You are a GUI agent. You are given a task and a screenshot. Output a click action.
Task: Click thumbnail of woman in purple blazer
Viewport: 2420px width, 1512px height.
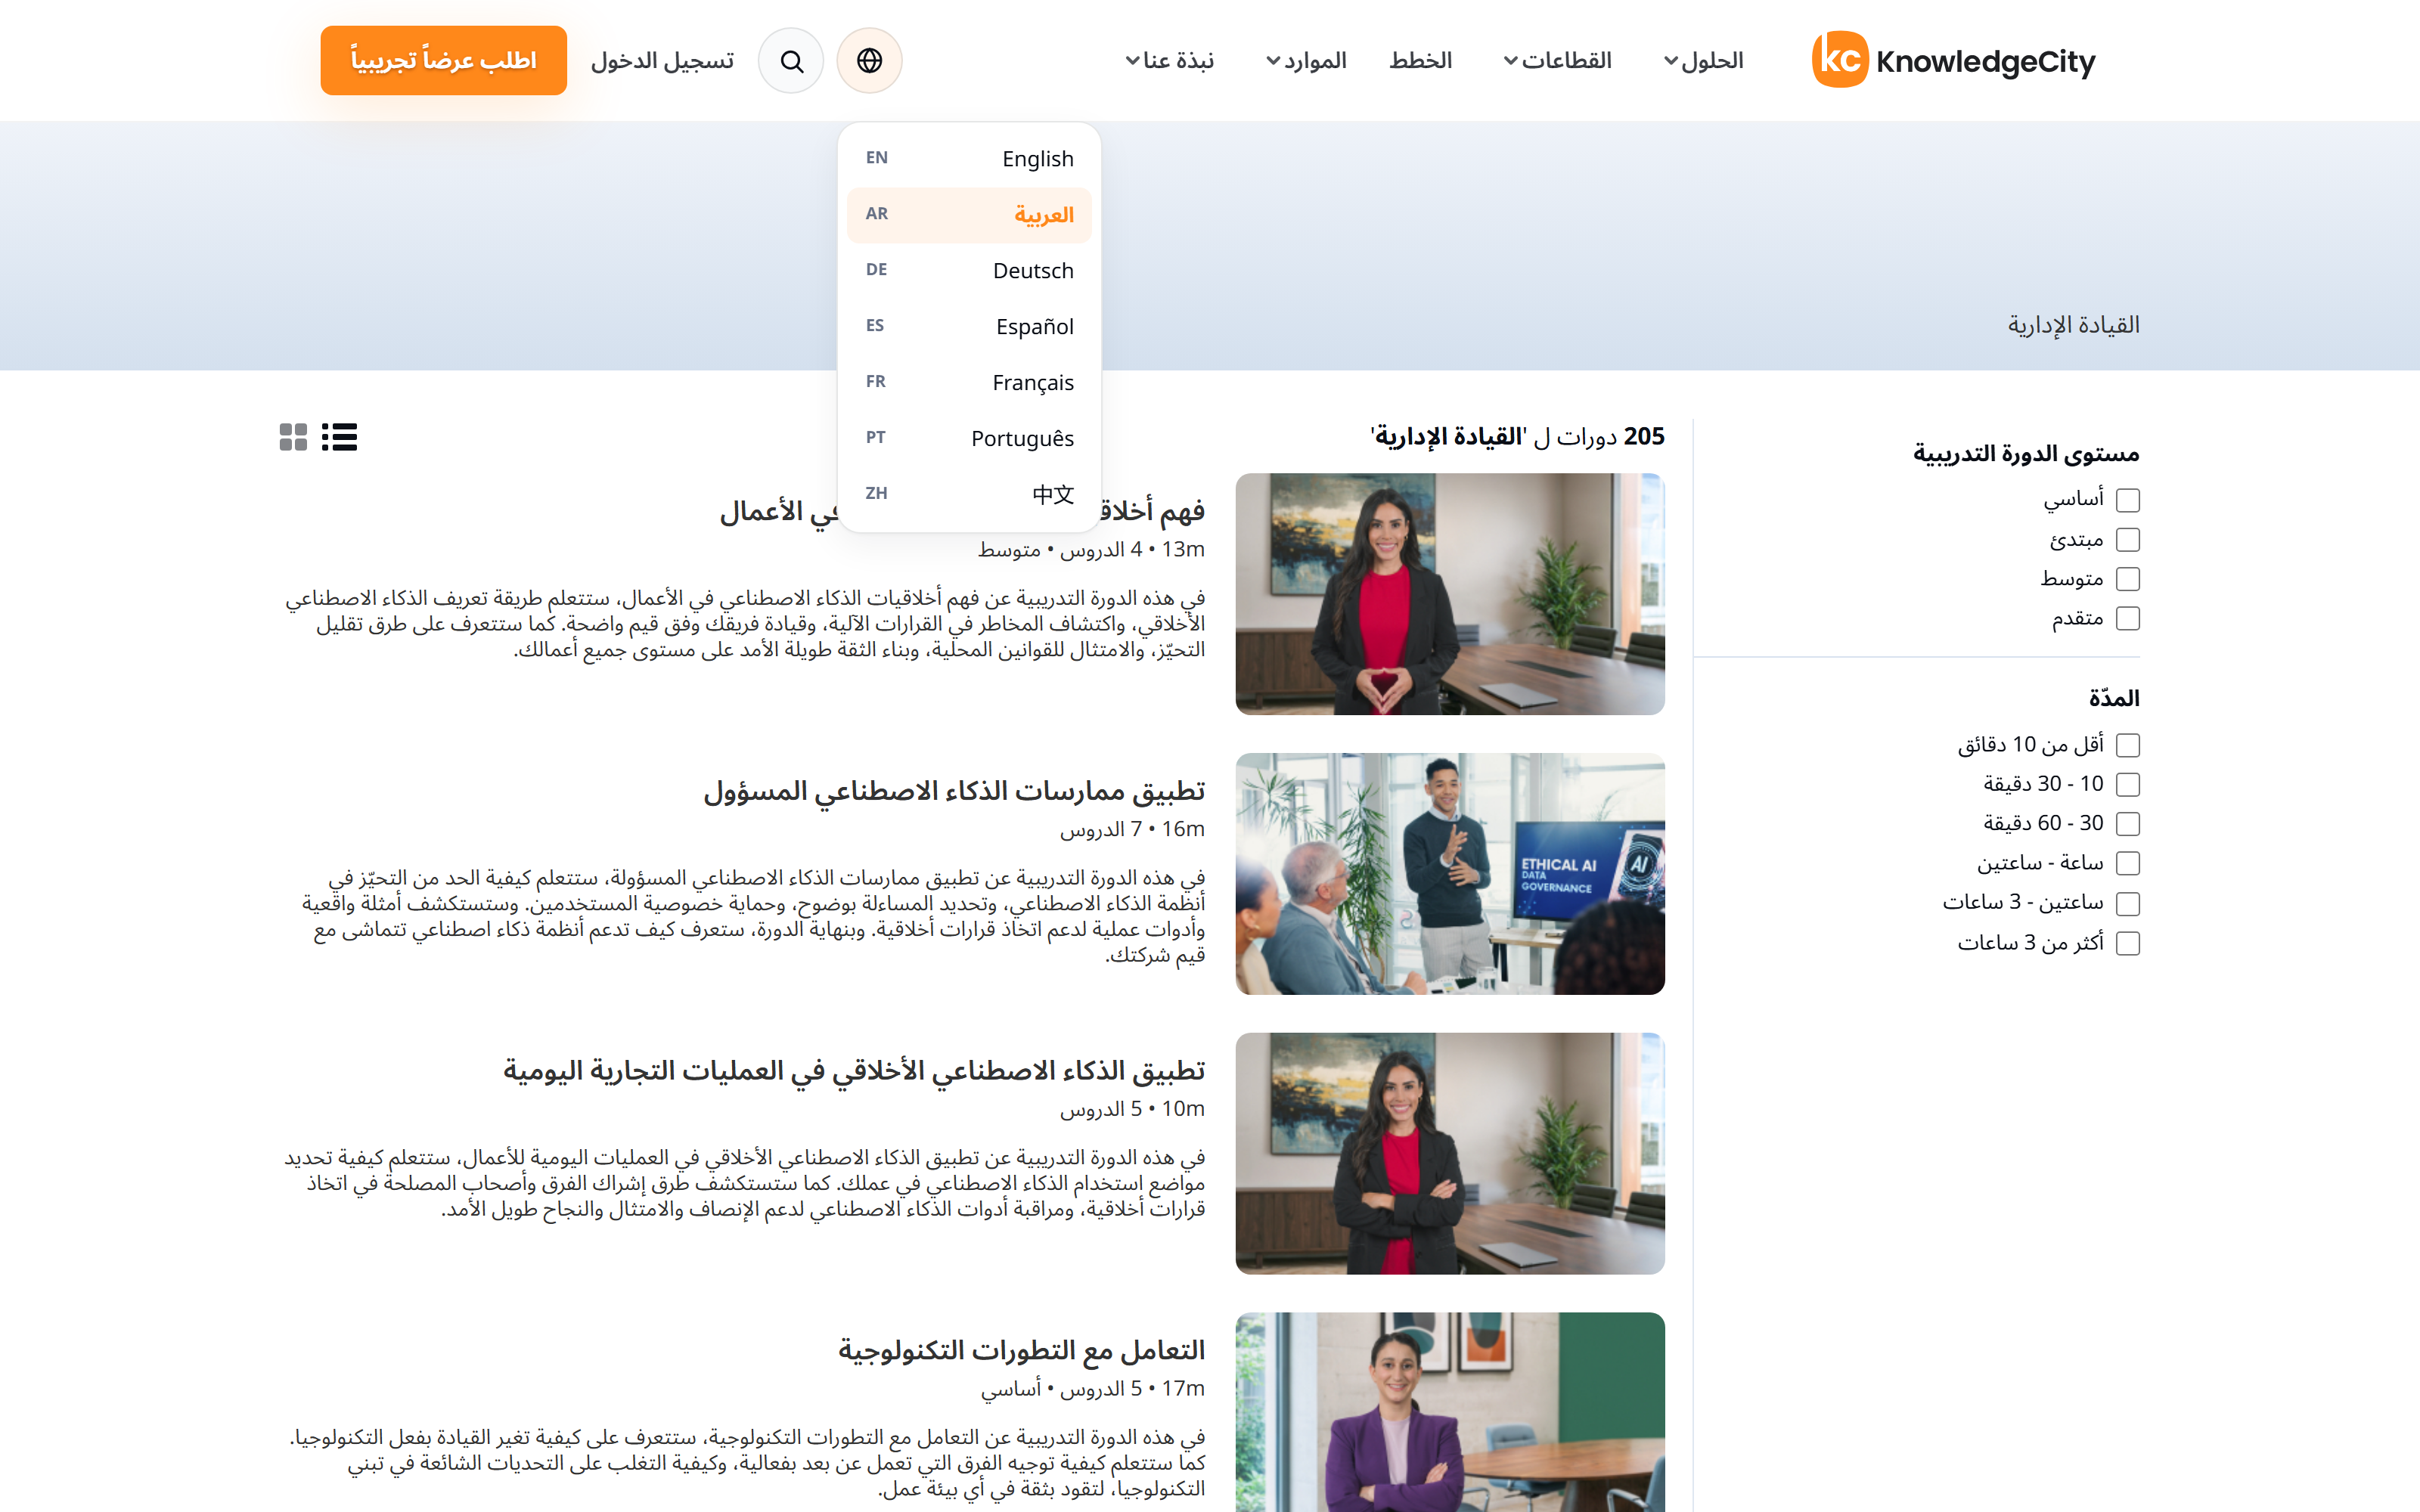1450,1412
